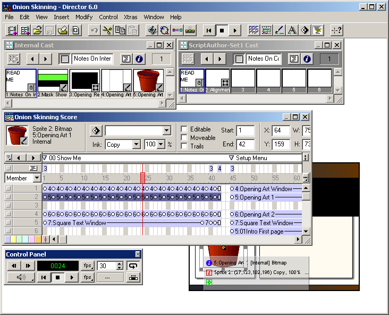389x315 pixels.
Task: Open the Window menu
Action: coord(154,17)
